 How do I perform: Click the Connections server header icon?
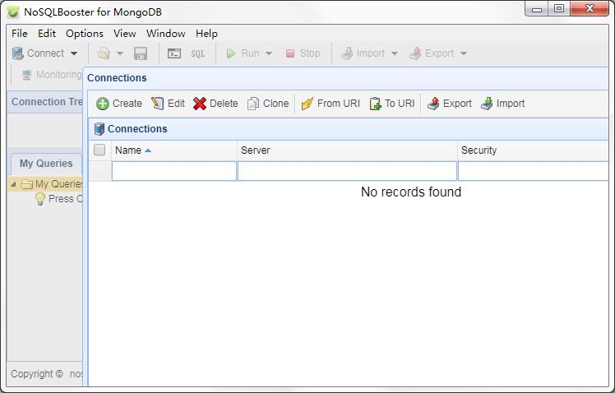click(99, 128)
